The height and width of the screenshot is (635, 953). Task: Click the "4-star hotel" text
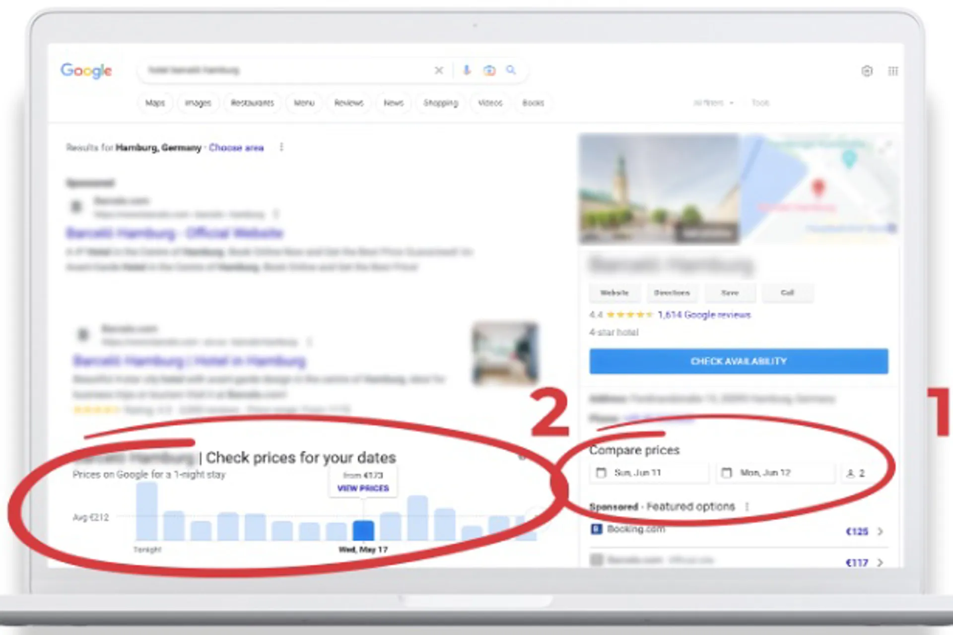click(x=614, y=332)
